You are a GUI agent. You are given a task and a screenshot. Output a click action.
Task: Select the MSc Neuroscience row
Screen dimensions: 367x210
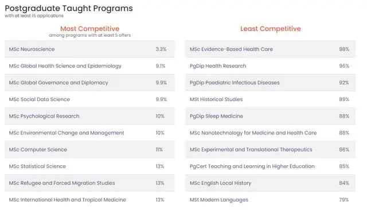[89, 49]
